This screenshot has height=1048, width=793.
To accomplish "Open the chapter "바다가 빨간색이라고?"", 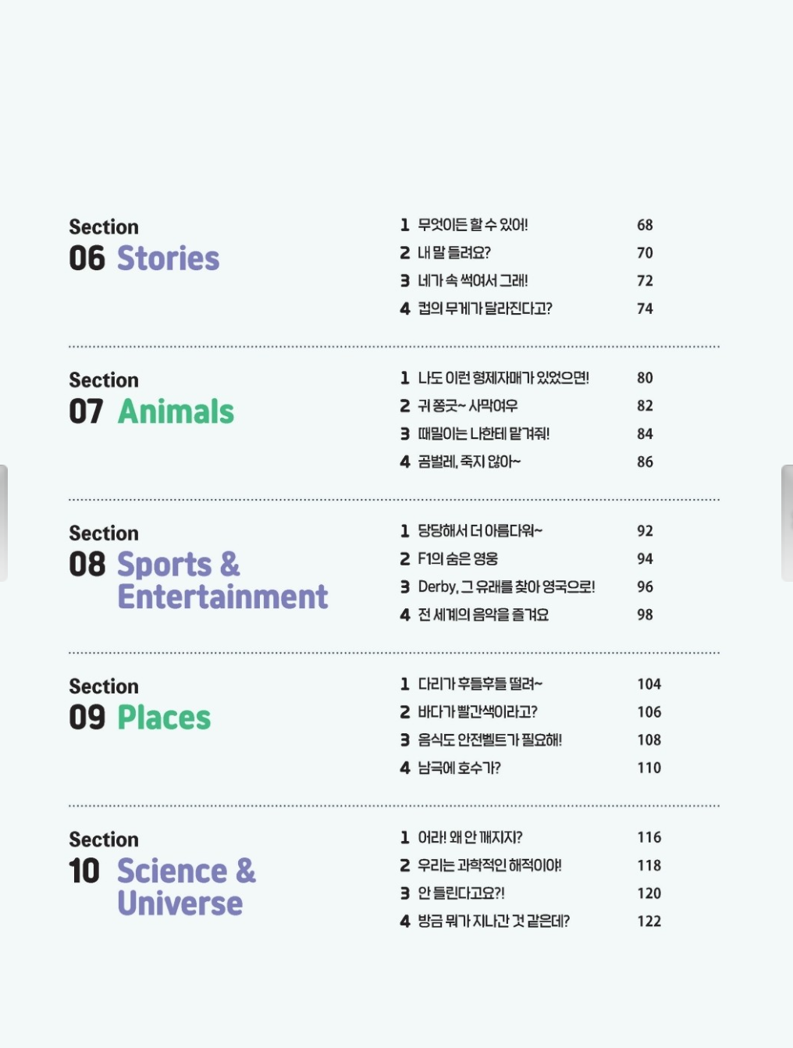I will pos(478,712).
